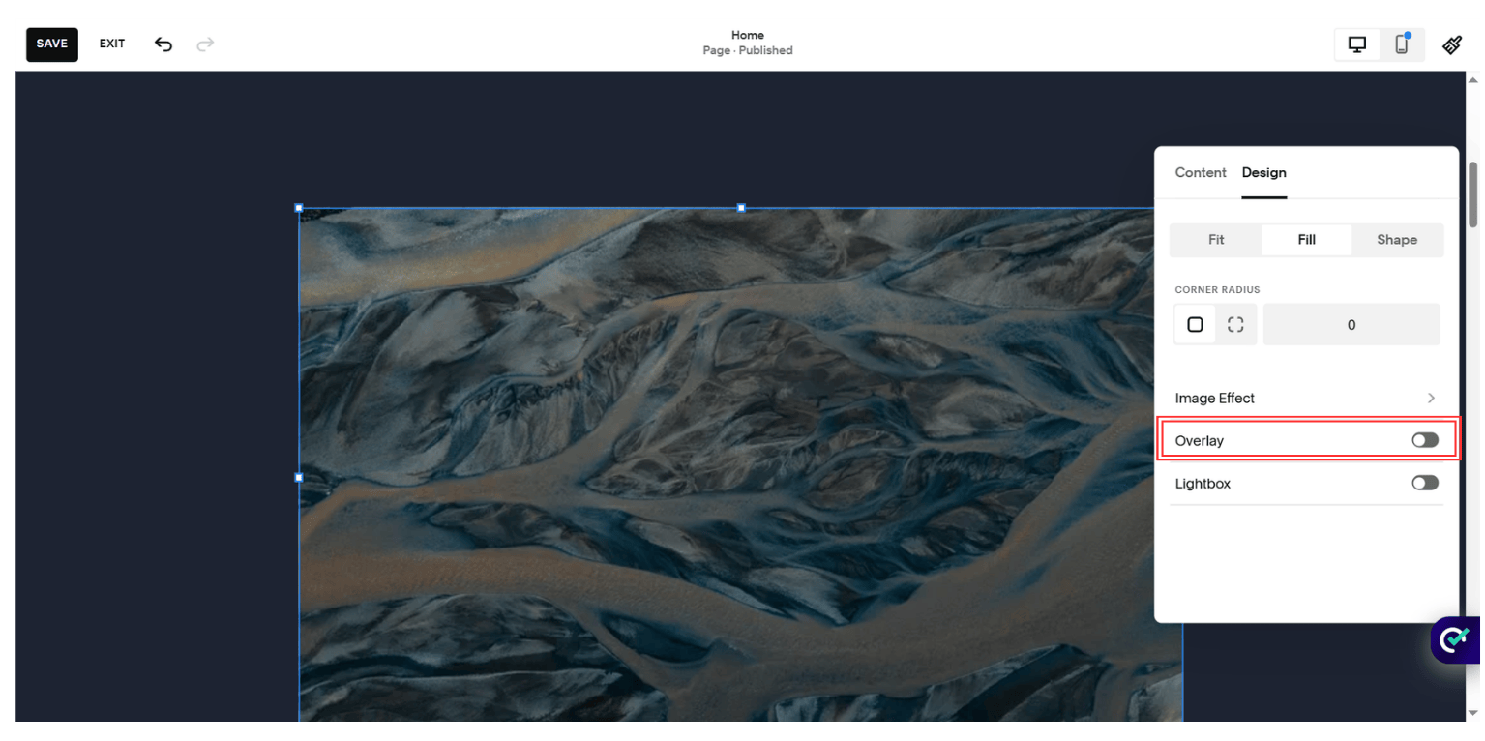Click the left-middle image resize handle
Viewport: 1485px width, 741px height.
299,477
